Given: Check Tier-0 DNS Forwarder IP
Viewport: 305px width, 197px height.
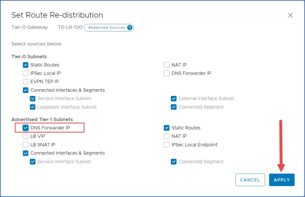Looking at the screenshot, I should click(167, 73).
